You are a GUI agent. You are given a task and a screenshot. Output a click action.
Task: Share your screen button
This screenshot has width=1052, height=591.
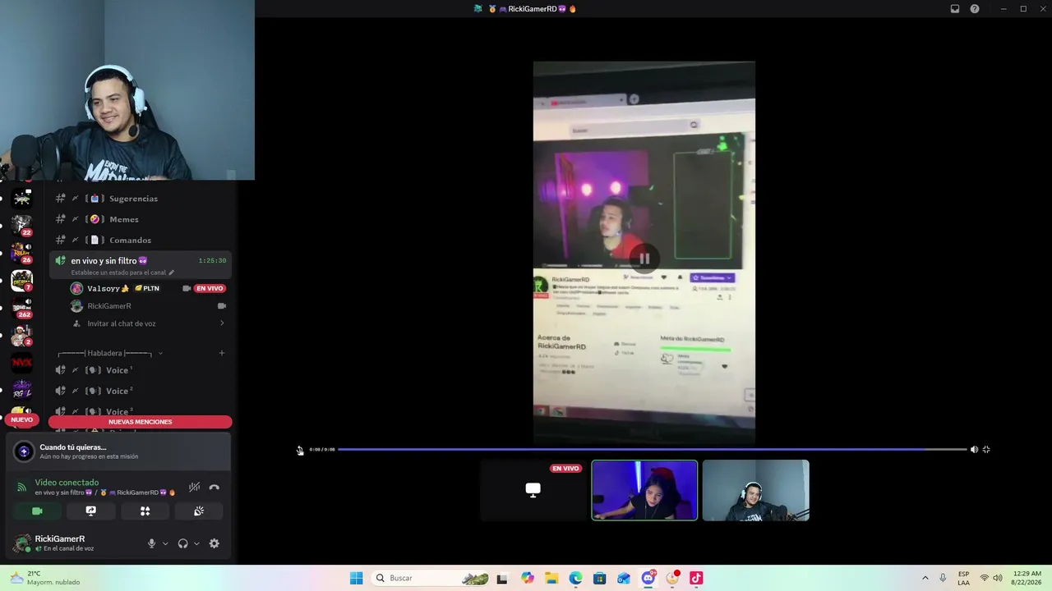point(91,511)
